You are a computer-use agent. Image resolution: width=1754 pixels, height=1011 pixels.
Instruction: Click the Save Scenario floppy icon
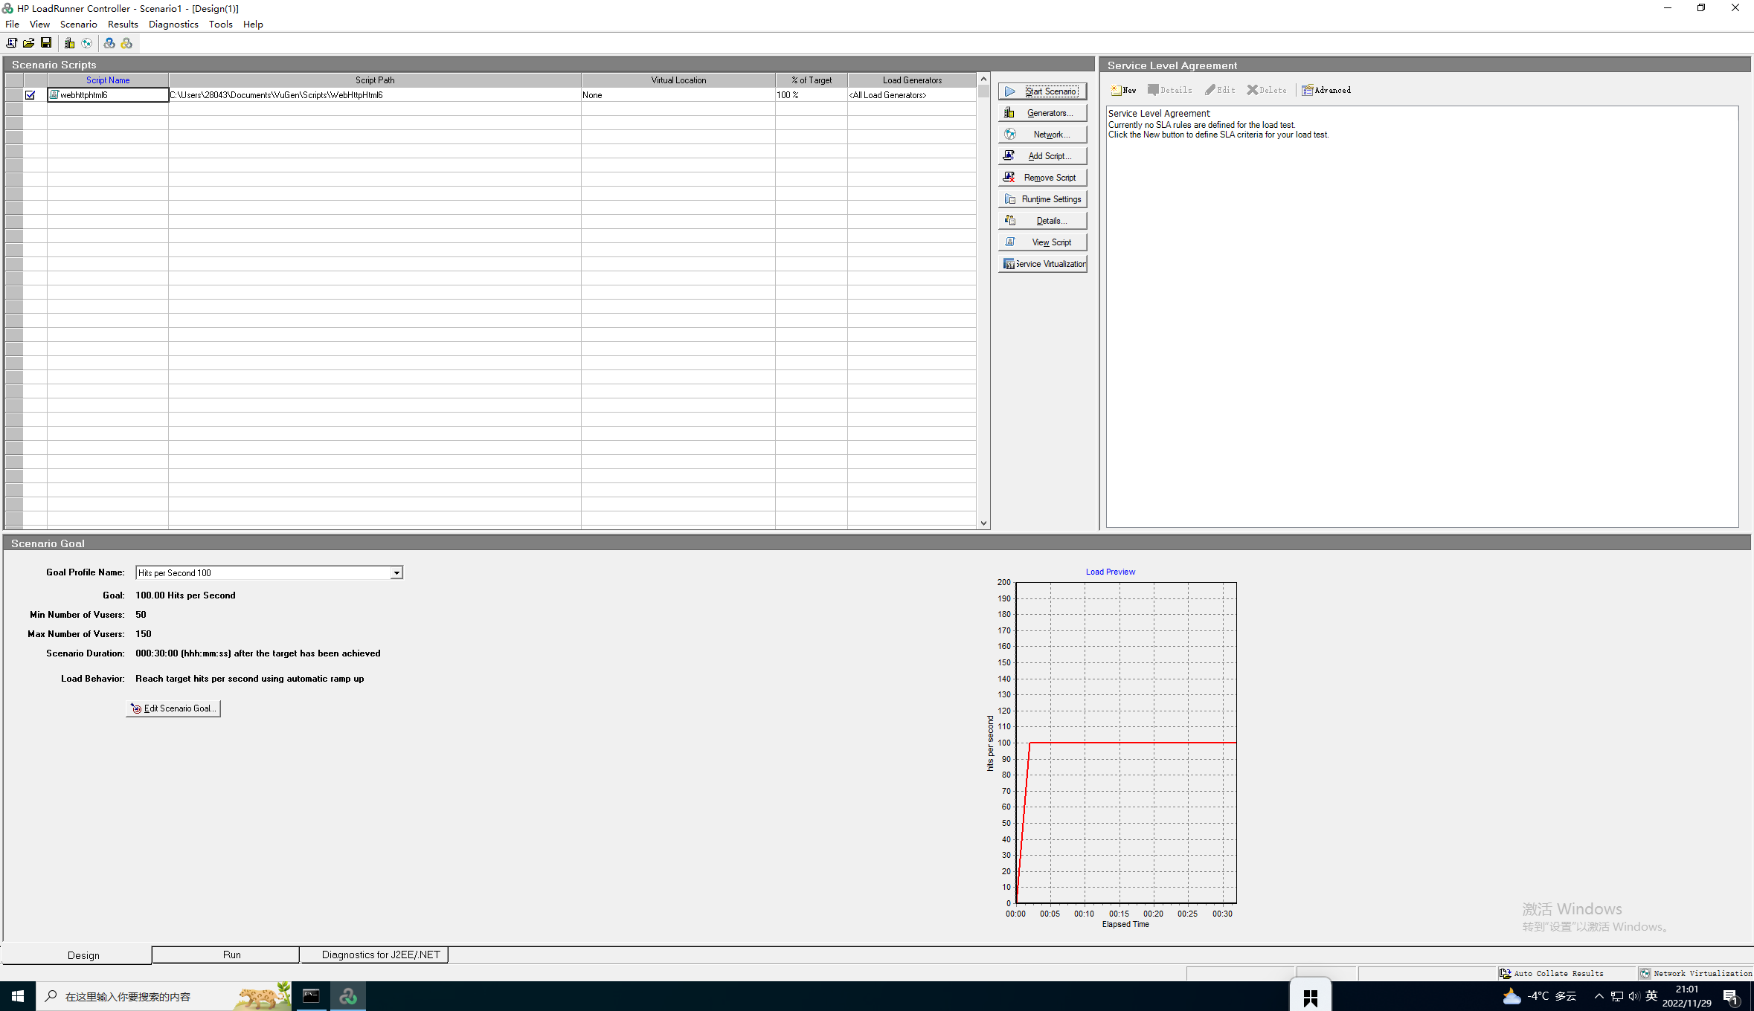coord(46,43)
